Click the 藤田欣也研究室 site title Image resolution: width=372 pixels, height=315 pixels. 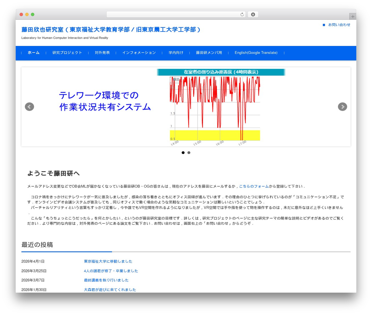(111, 30)
